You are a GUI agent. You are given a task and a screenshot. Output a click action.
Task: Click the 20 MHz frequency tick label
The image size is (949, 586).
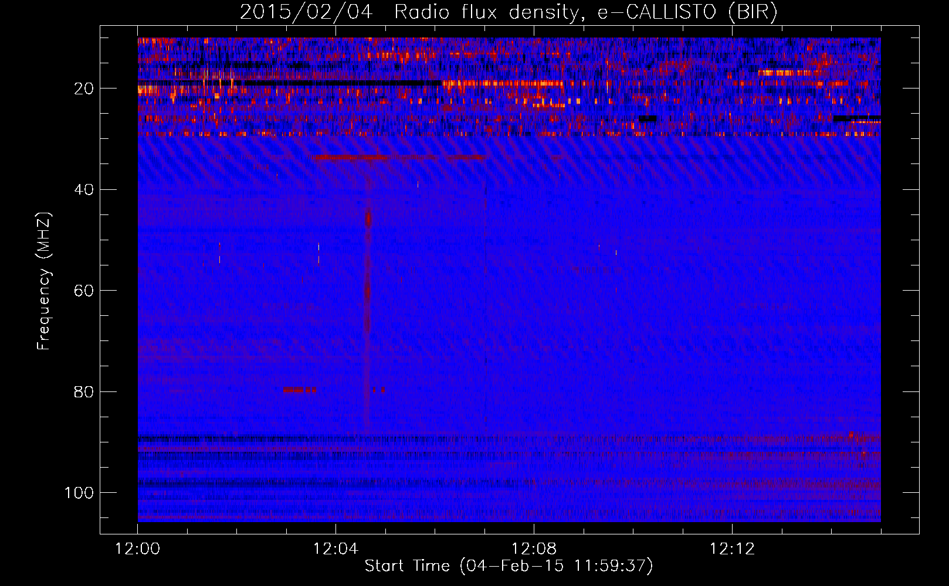tap(84, 88)
